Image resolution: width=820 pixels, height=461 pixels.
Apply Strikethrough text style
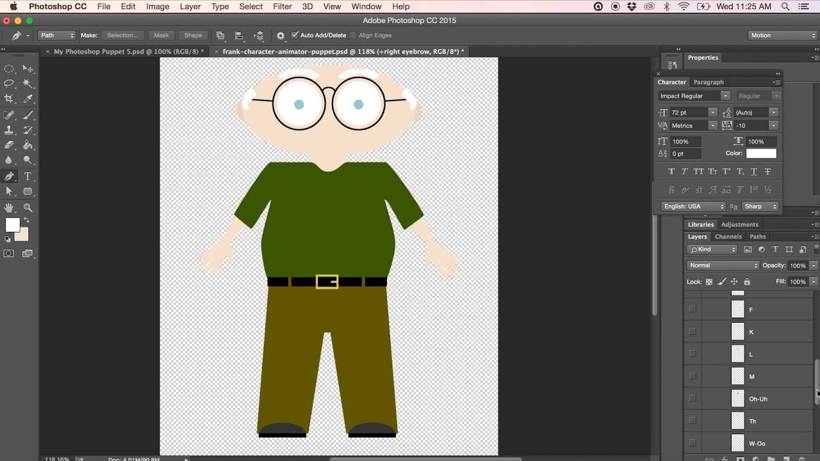pyautogui.click(x=767, y=172)
